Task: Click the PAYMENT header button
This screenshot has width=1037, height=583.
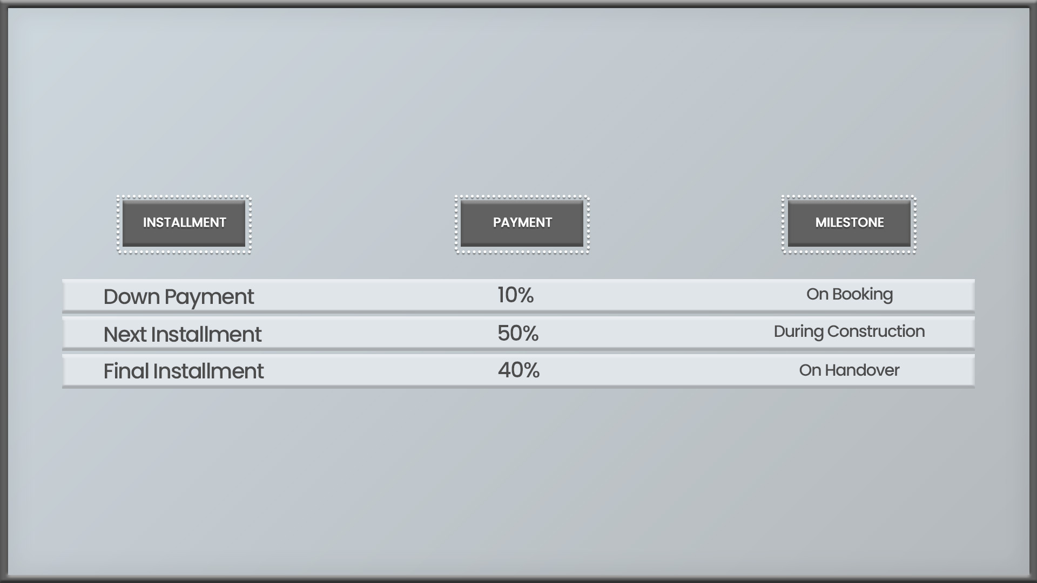Action: (522, 223)
